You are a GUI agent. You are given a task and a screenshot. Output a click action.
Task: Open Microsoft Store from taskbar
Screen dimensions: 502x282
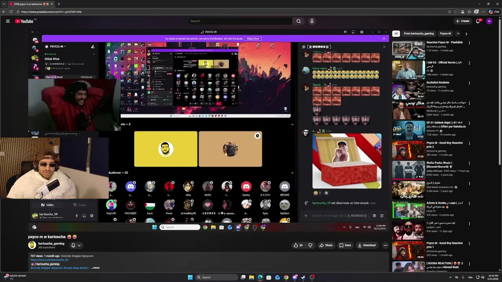[269, 277]
